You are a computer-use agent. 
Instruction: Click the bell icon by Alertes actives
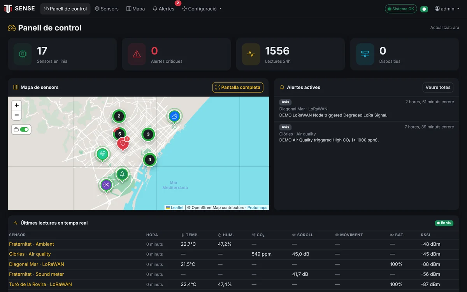(282, 87)
